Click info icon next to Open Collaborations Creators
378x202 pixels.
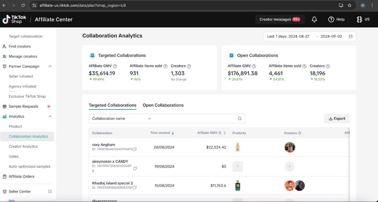(328, 66)
